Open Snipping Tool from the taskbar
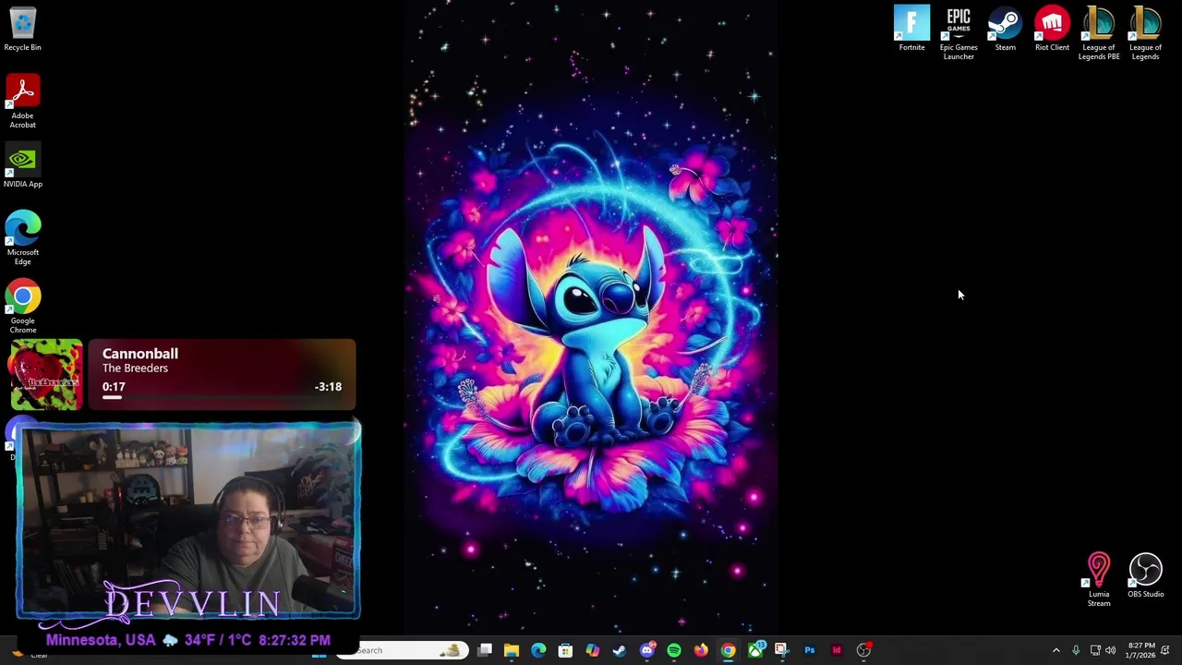The image size is (1182, 665). coord(782,650)
